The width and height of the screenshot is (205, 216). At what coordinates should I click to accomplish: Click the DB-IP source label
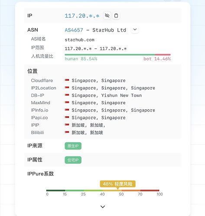click(37, 95)
